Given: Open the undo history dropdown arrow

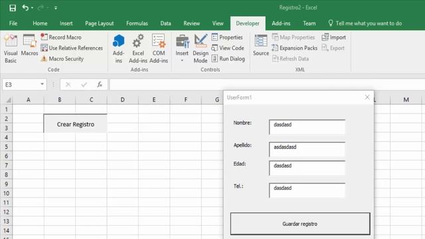Looking at the screenshot, I should click(x=33, y=8).
